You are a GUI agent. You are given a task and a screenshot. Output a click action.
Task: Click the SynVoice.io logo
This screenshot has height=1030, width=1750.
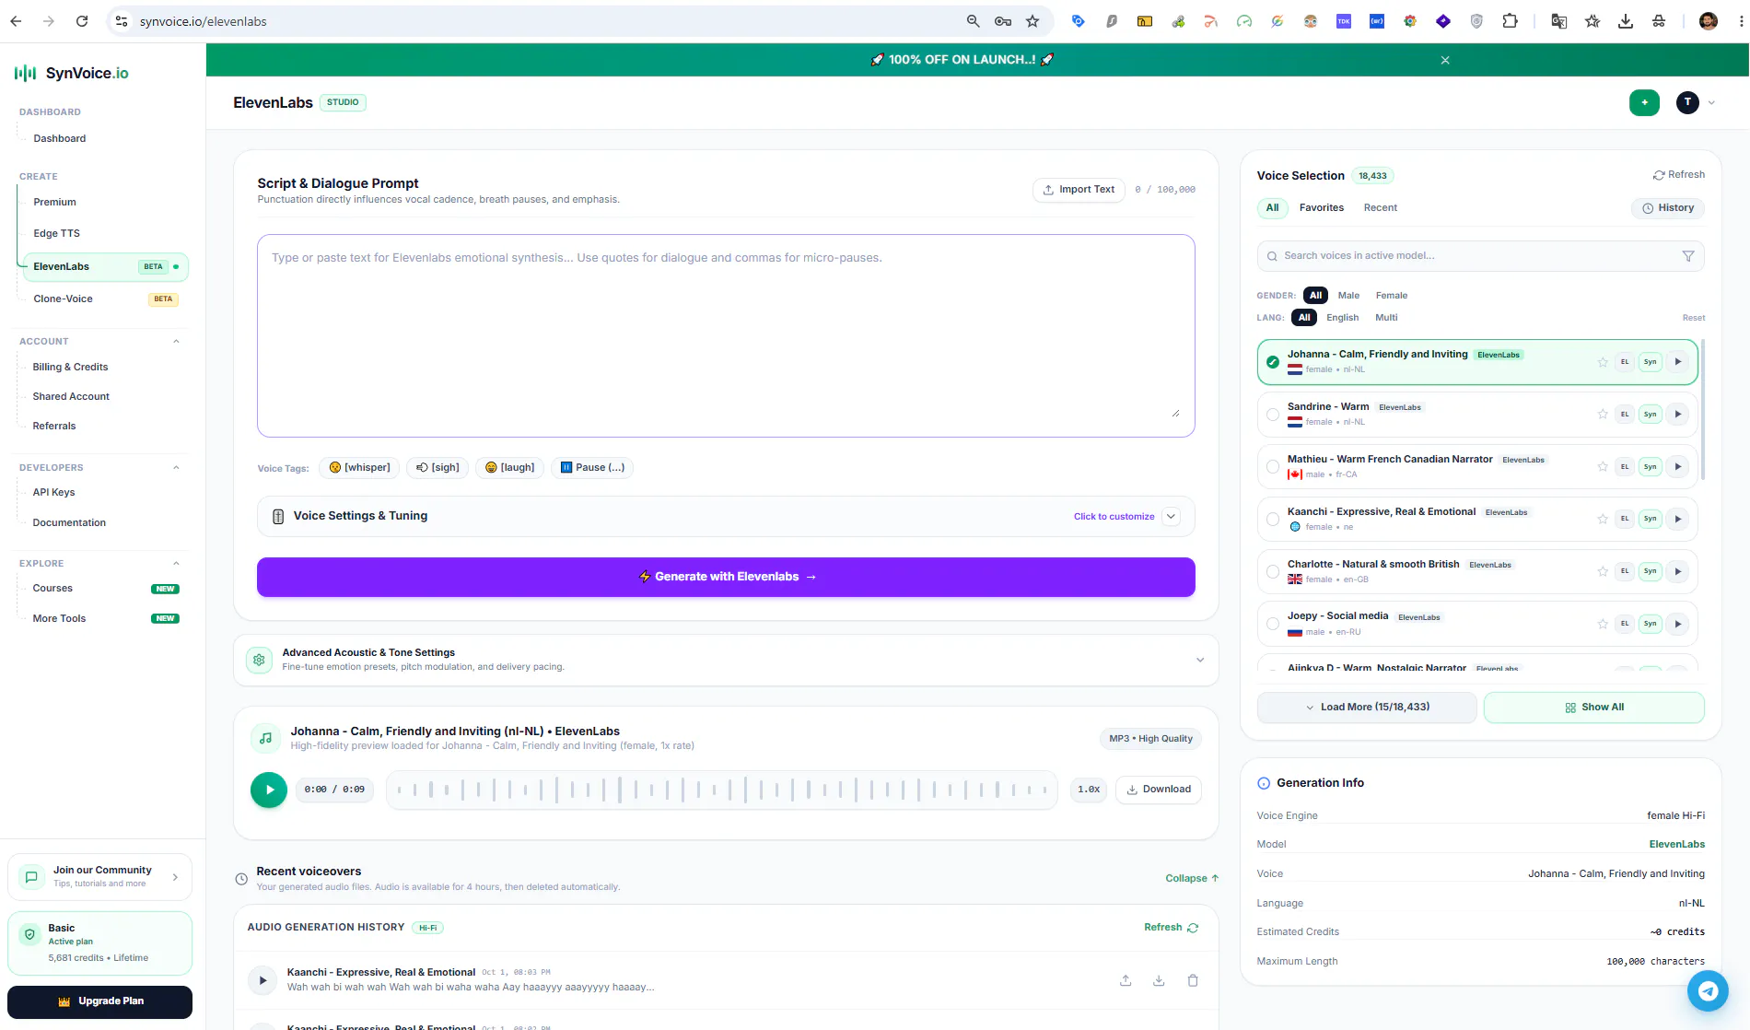[72, 73]
